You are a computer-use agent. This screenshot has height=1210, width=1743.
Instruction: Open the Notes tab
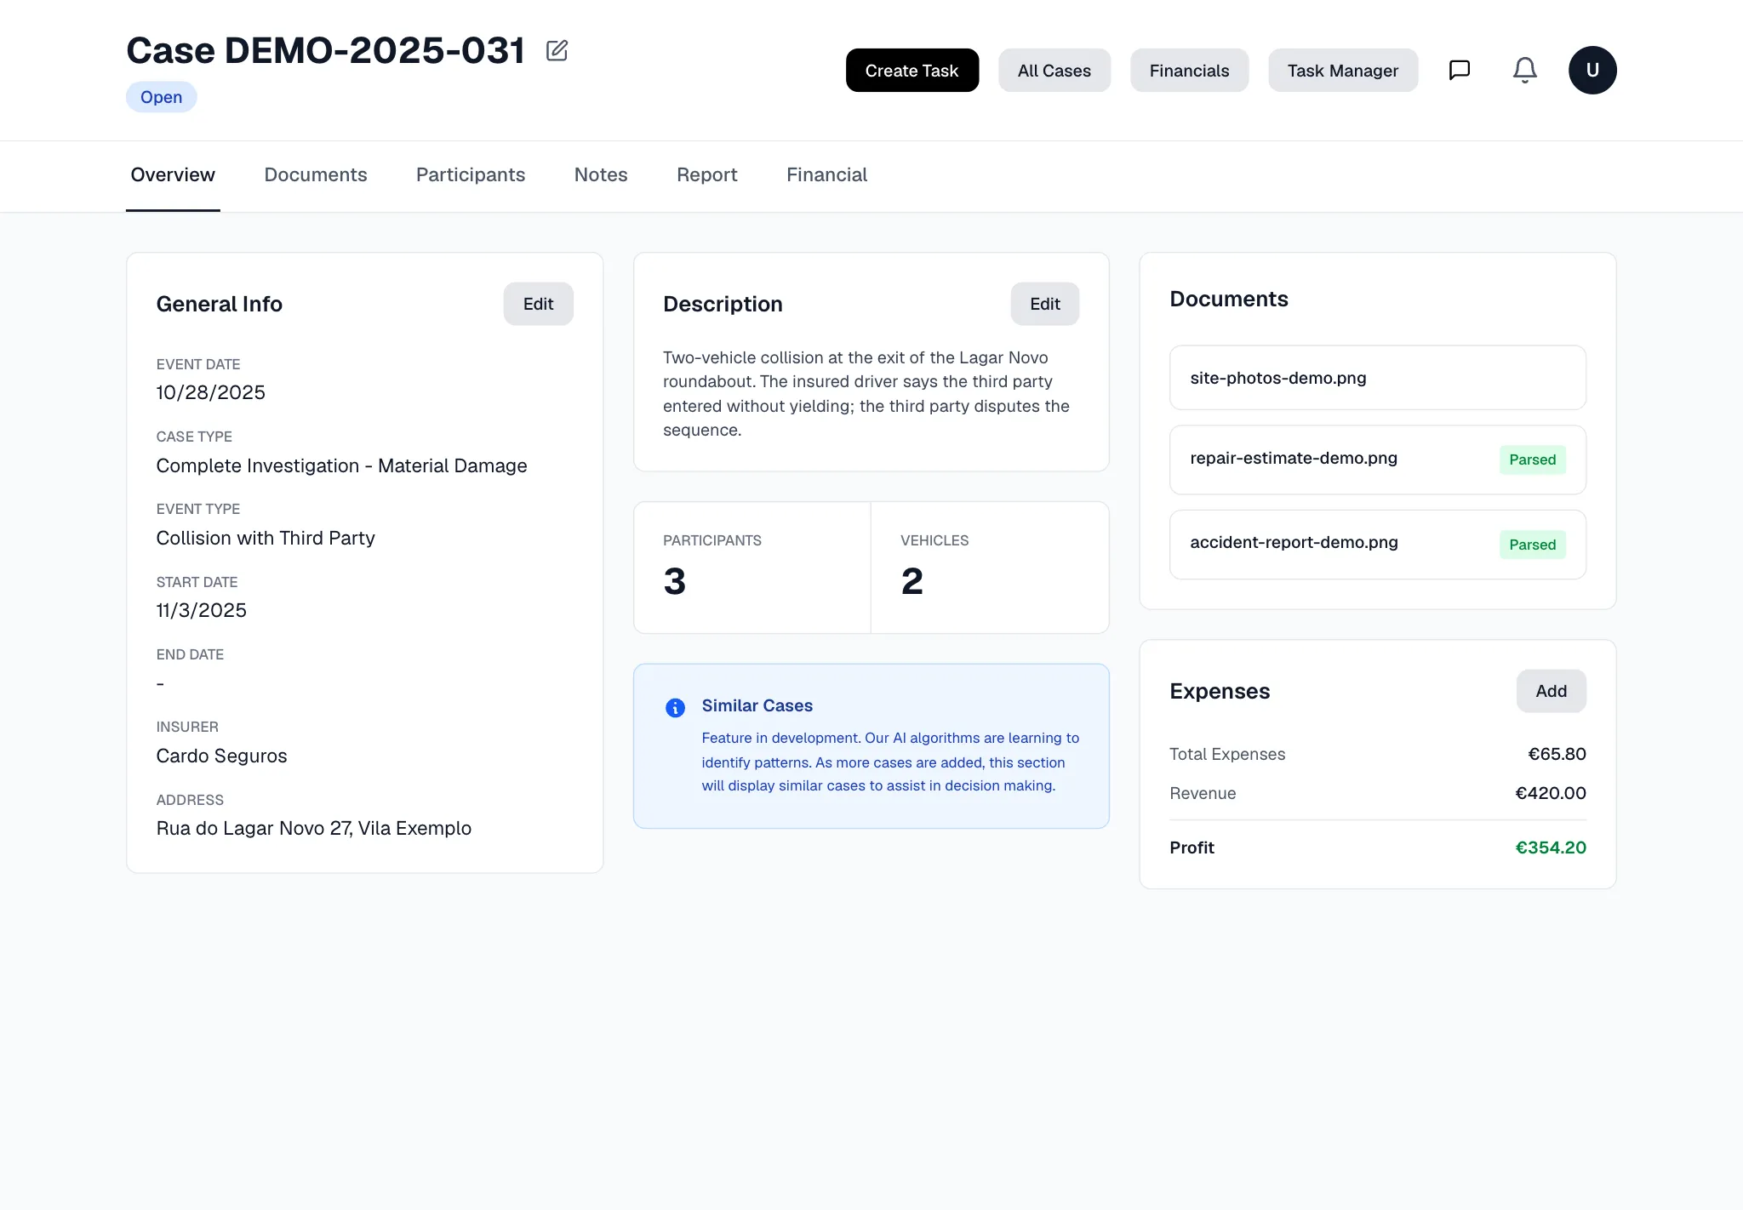coord(601,174)
